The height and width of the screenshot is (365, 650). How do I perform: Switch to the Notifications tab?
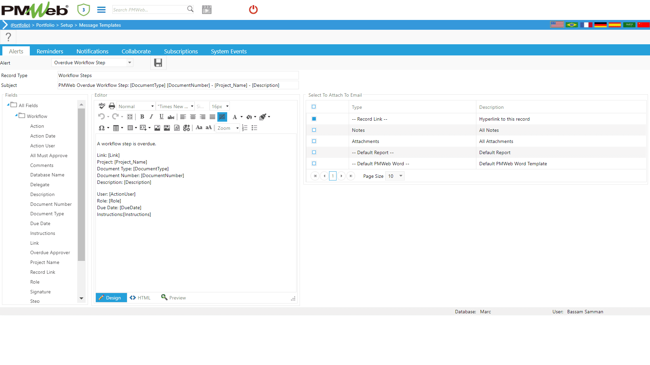click(92, 51)
